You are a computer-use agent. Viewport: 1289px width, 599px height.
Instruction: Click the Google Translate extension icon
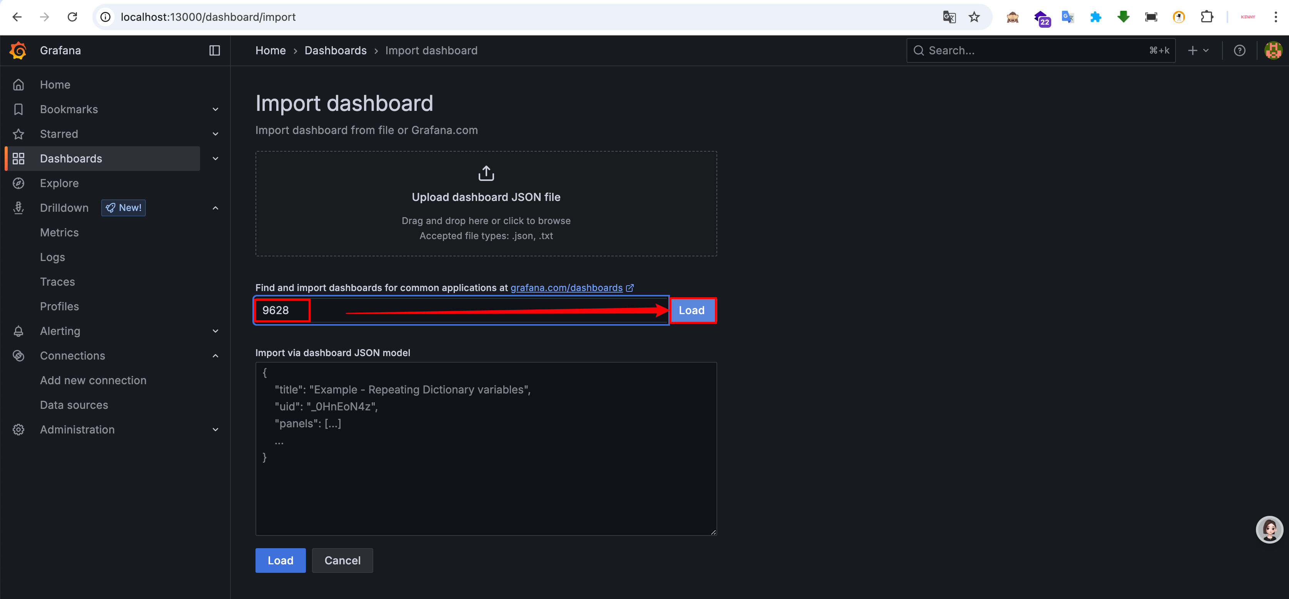[x=1067, y=17]
